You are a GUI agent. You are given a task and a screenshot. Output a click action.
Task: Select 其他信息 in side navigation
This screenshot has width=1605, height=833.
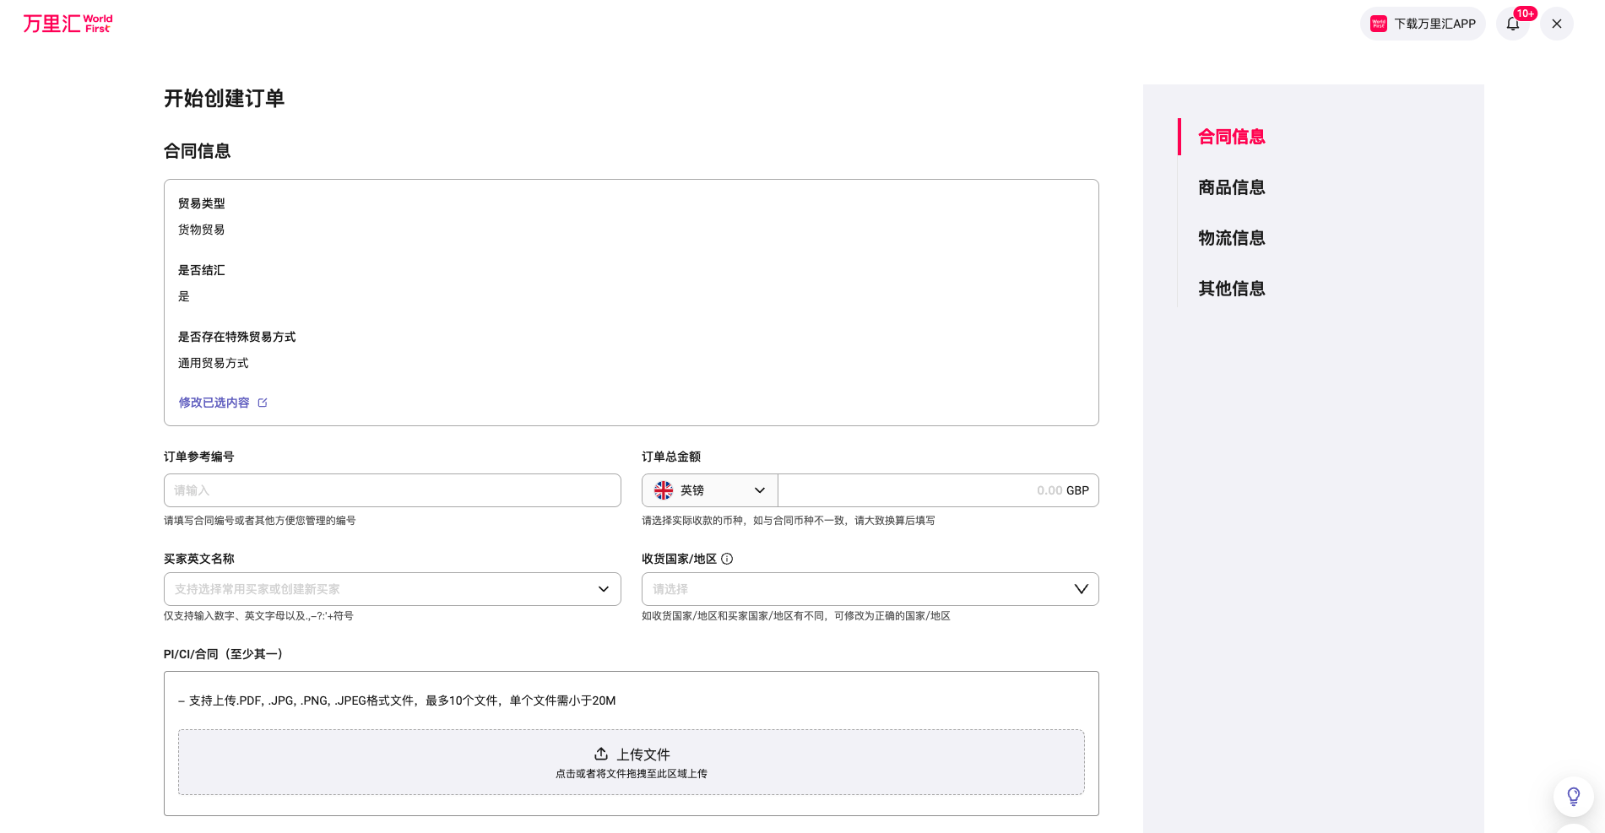(1231, 289)
